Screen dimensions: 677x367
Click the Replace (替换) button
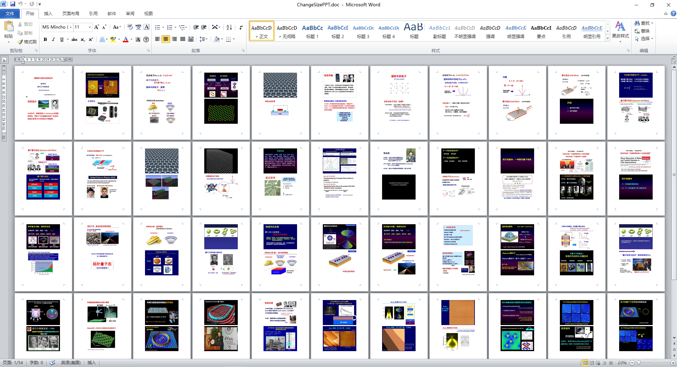642,31
